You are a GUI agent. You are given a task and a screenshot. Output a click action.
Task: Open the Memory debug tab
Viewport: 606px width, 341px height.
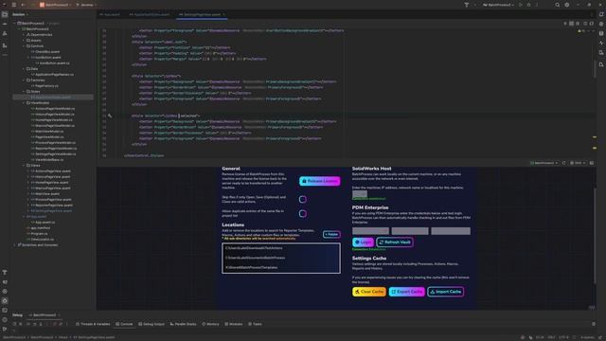210,324
